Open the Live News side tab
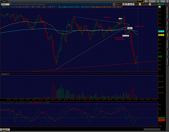Viewport: 169px width, 132px height. [167, 62]
